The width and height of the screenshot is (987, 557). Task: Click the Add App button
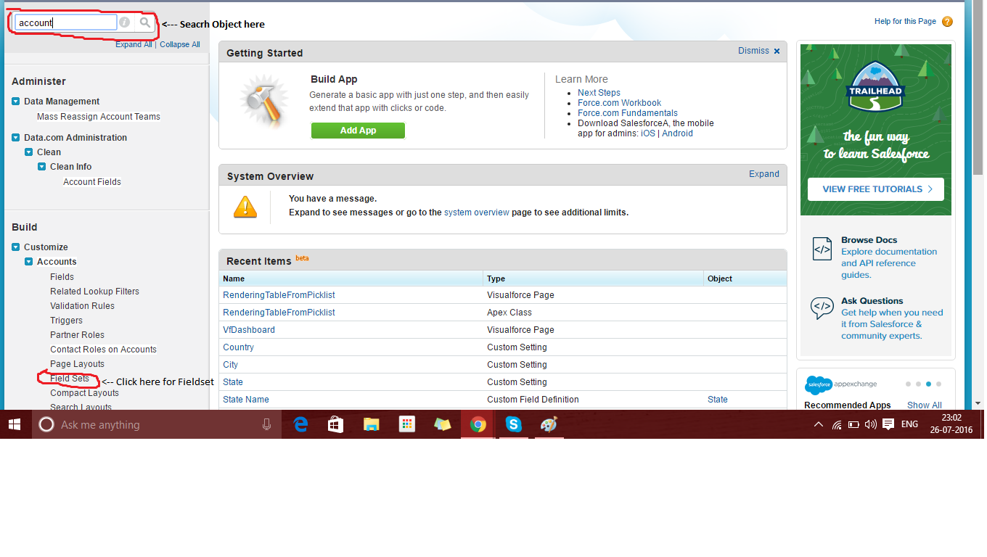pos(358,131)
